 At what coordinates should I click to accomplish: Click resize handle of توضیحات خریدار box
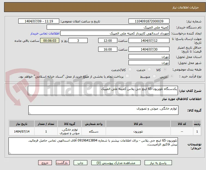coord(10,153)
